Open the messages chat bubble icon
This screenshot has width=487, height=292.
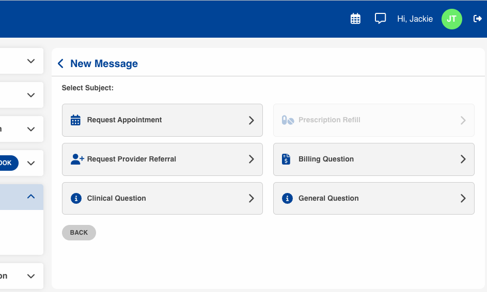coord(380,19)
